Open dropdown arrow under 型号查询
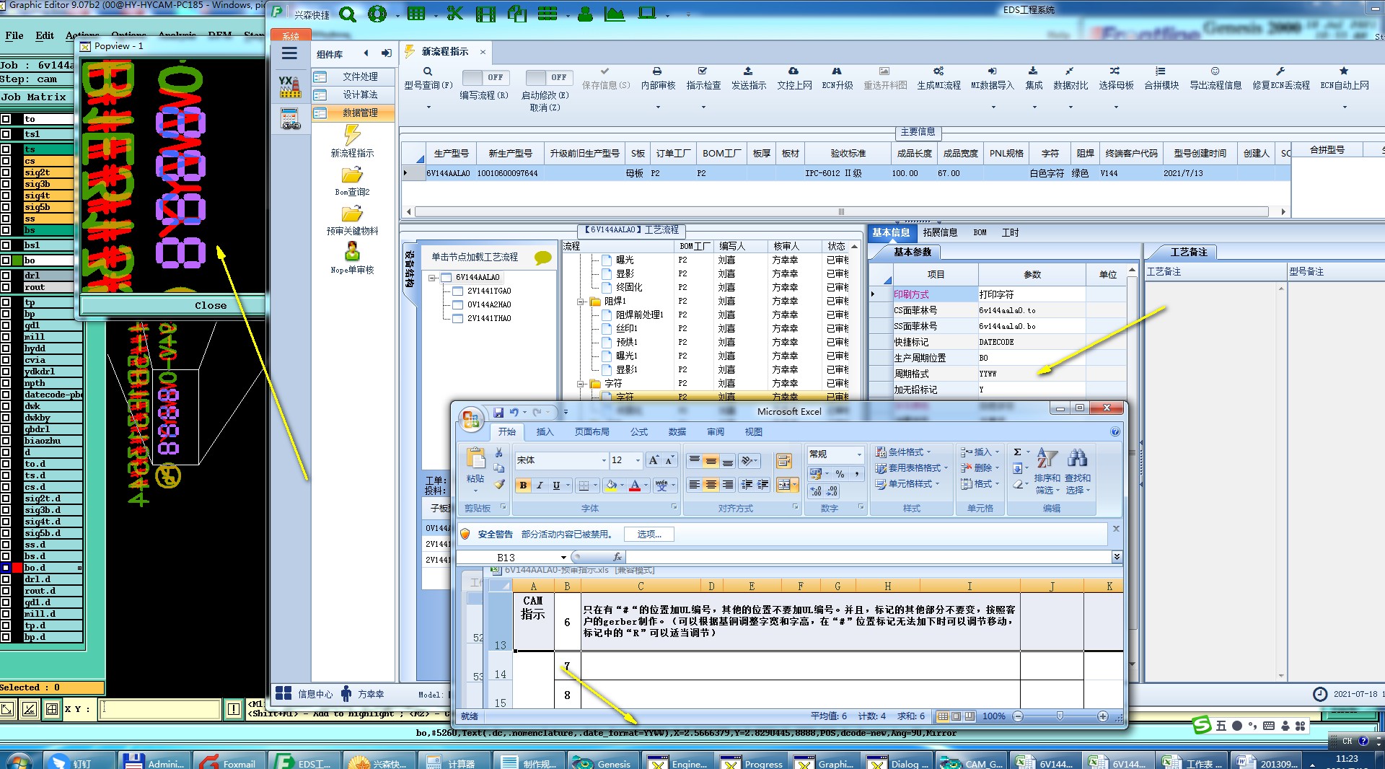 coord(428,107)
